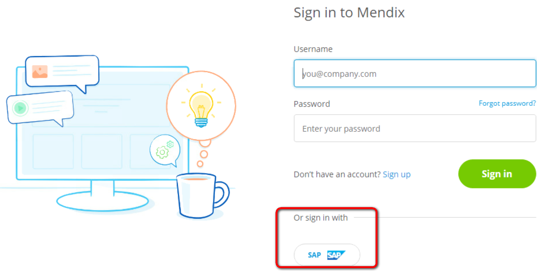This screenshot has width=537, height=271.
Task: Click the Sign in to Mendix heading
Action: click(x=349, y=13)
